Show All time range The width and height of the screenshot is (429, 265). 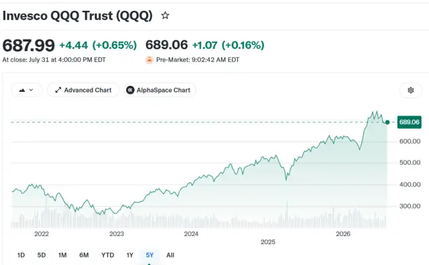coord(170,255)
